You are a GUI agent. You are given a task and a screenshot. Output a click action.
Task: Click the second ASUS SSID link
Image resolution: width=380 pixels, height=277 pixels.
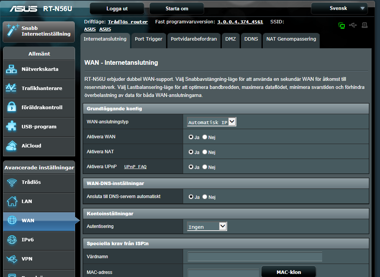(x=105, y=29)
